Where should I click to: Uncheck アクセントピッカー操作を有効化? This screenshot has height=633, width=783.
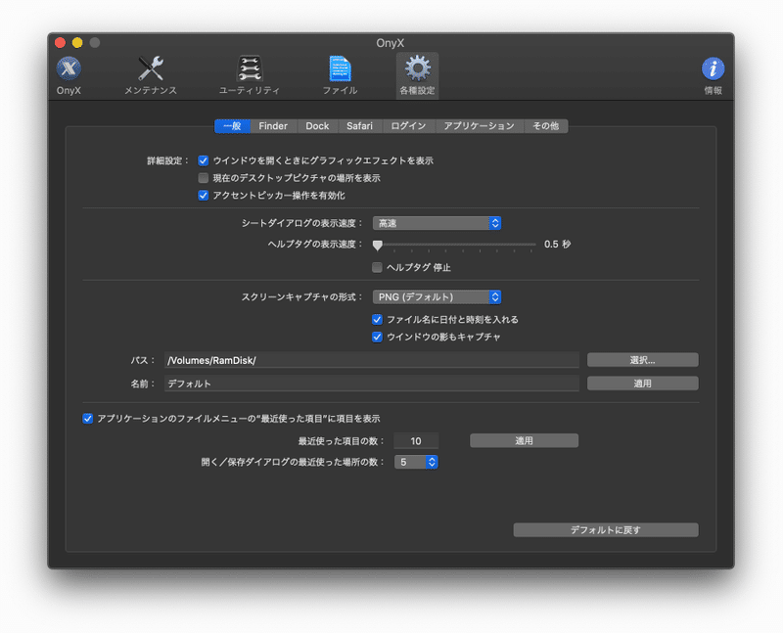(204, 196)
